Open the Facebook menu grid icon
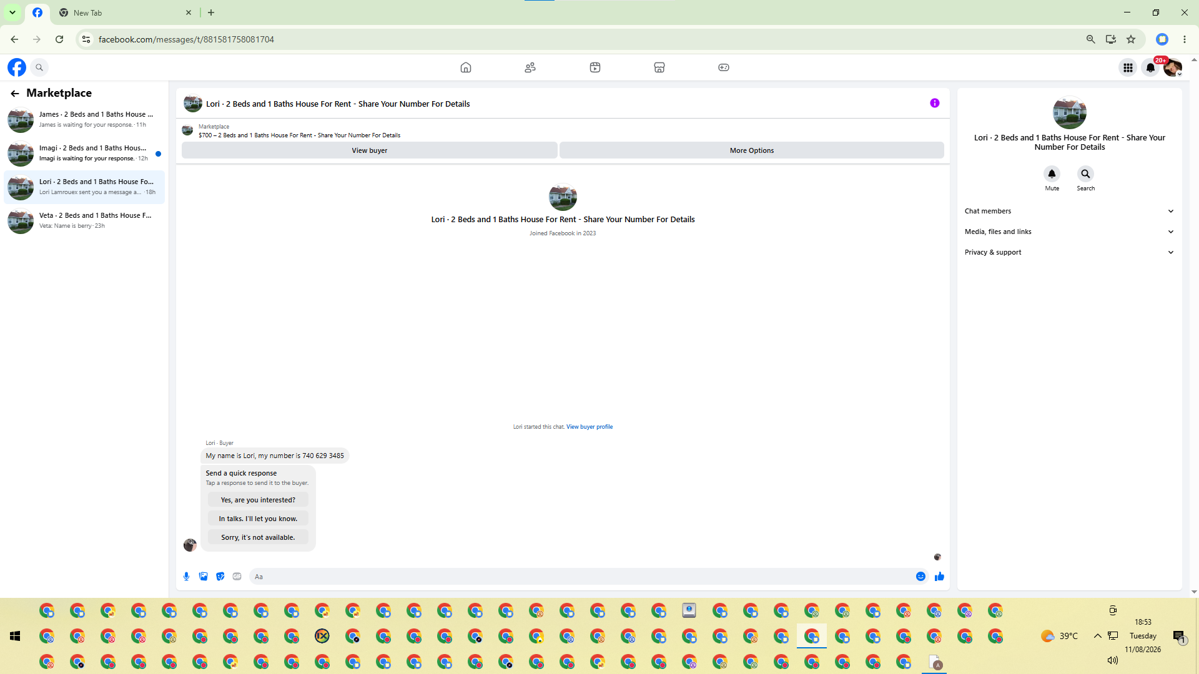This screenshot has height=674, width=1199. tap(1128, 67)
